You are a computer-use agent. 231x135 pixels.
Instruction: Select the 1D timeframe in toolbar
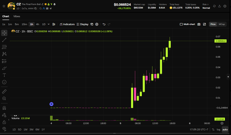point(44,24)
